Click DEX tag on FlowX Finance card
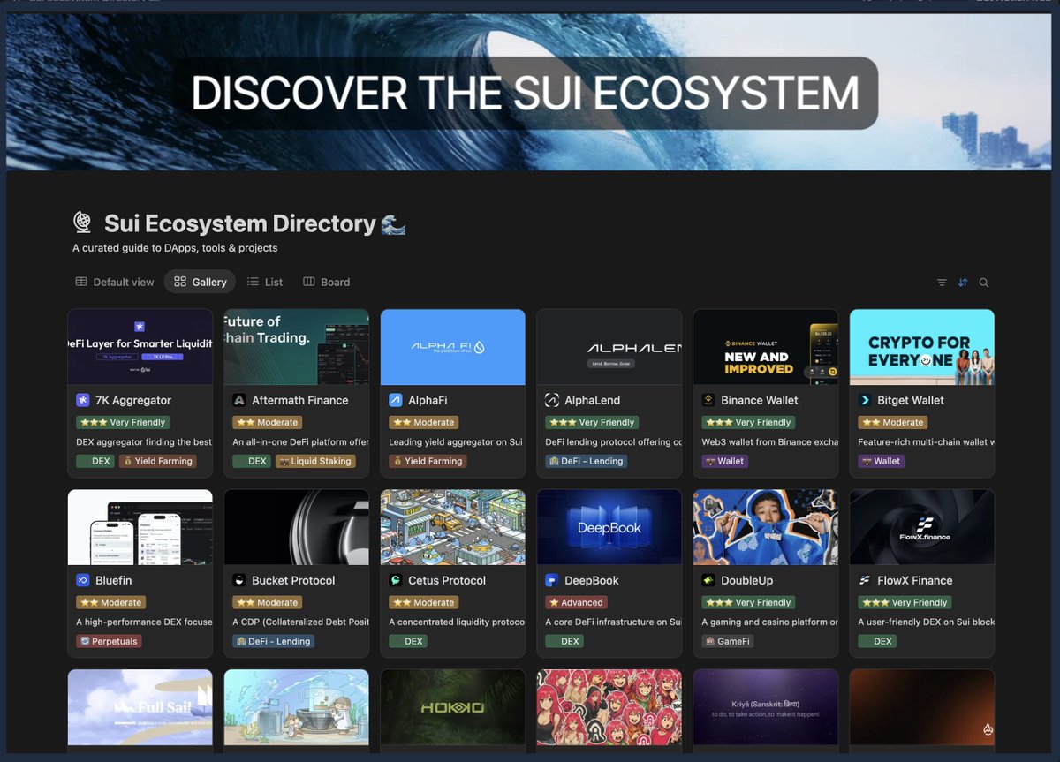Viewport: 1060px width, 762px height. pos(877,641)
